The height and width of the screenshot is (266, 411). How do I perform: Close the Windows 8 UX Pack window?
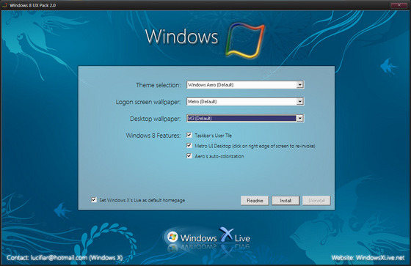pos(399,5)
